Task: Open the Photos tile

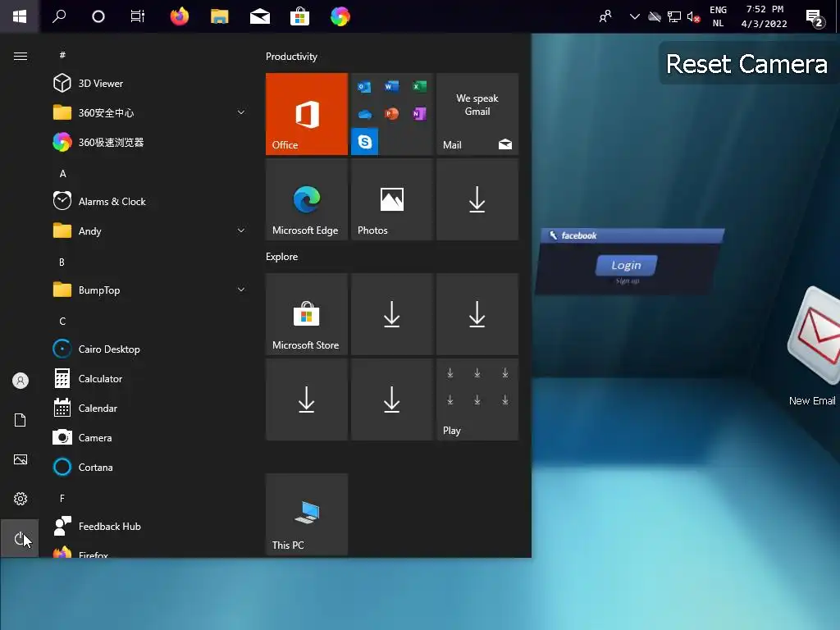Action: pyautogui.click(x=391, y=199)
